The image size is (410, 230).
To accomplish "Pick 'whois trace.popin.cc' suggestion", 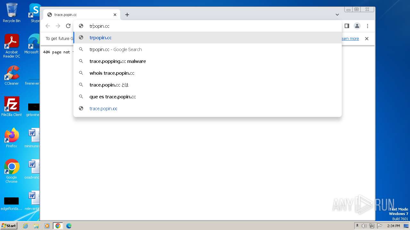I will [x=208, y=73].
